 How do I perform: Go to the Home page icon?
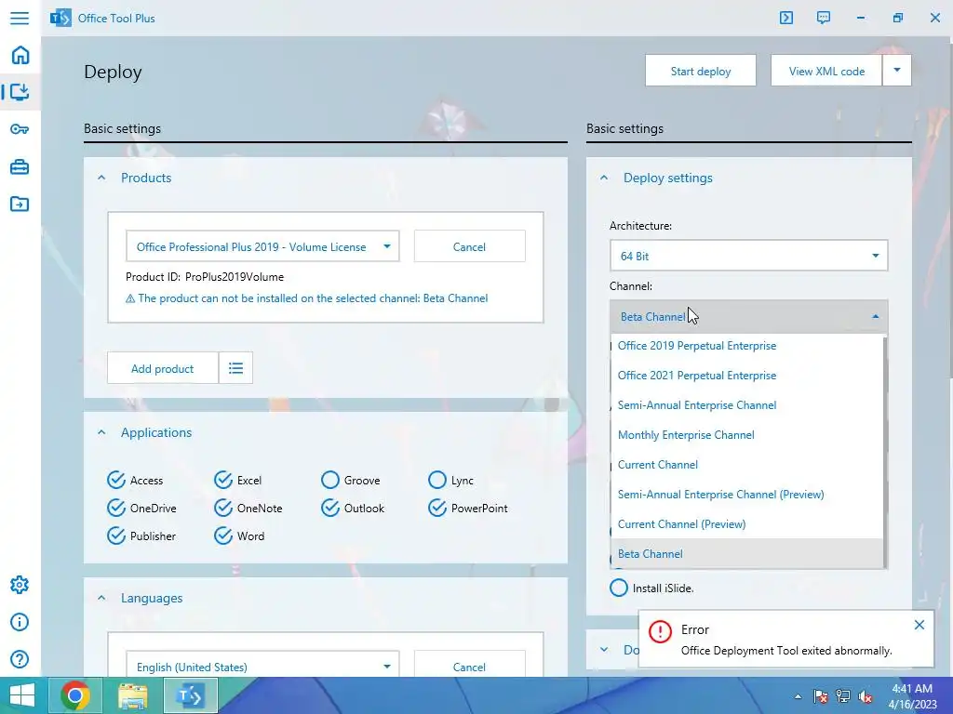(20, 55)
